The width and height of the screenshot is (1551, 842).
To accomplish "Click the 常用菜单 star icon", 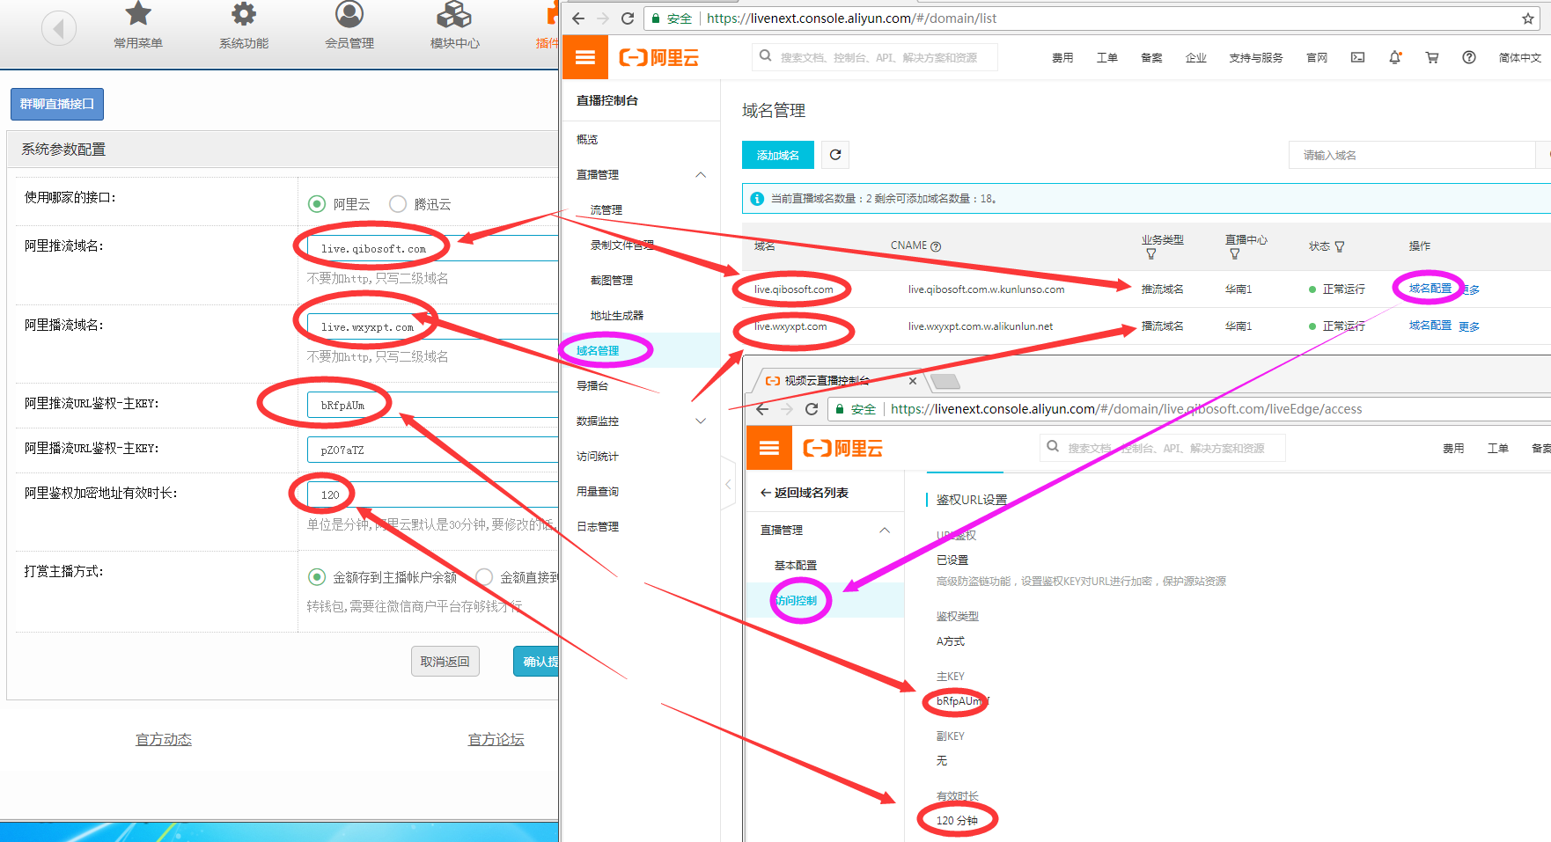I will tap(138, 15).
